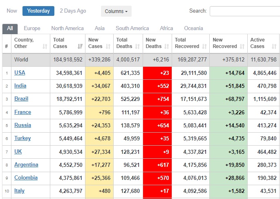Click Turkey total recovered 5,319,665
Image resolution: width=280 pixels, height=199 pixels.
tap(195, 138)
